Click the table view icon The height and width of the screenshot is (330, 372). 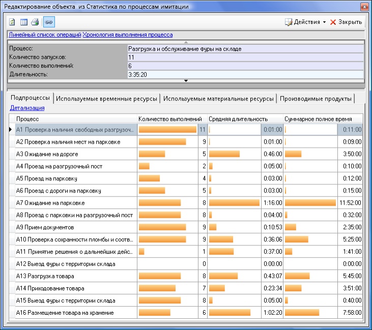[x=24, y=22]
